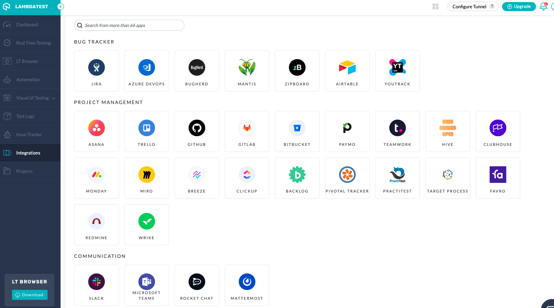Image resolution: width=554 pixels, height=308 pixels.
Task: Choose the Rocket Chat integration icon
Action: pos(197,282)
